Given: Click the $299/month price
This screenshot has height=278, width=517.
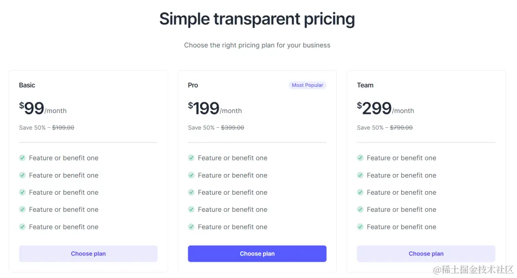Looking at the screenshot, I should [385, 108].
